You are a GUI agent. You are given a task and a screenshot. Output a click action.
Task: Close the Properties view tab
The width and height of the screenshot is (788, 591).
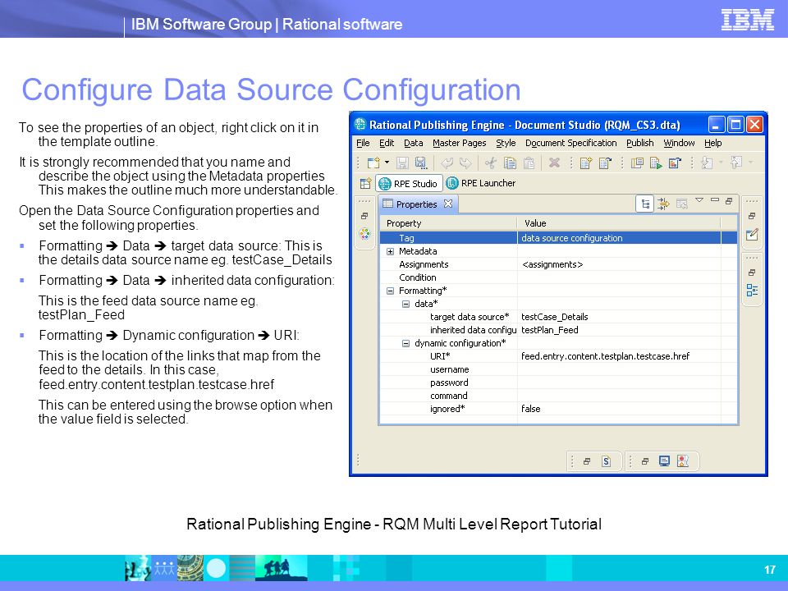coord(448,204)
